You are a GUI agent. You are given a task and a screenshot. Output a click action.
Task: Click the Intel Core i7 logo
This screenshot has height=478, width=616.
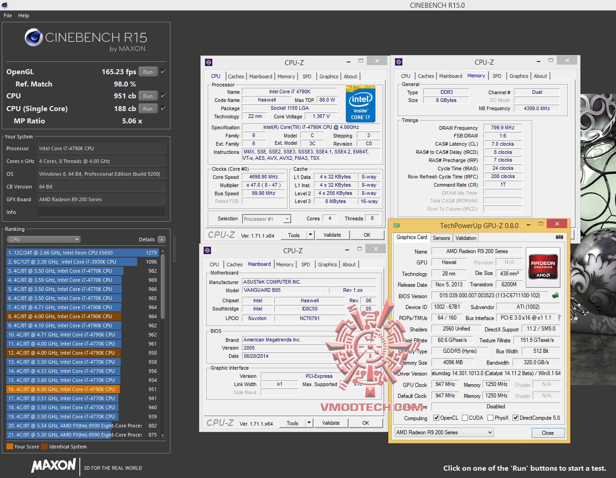[360, 104]
